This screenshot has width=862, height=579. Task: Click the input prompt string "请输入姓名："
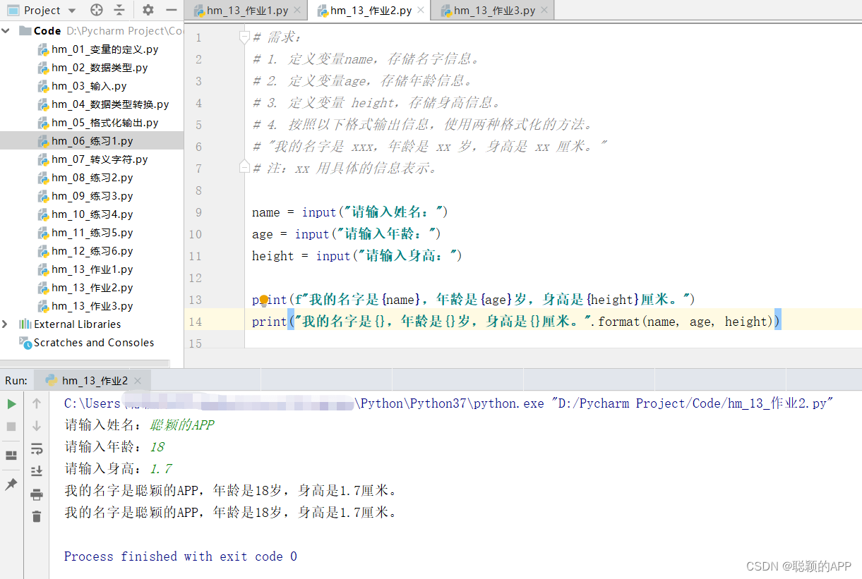(x=393, y=212)
